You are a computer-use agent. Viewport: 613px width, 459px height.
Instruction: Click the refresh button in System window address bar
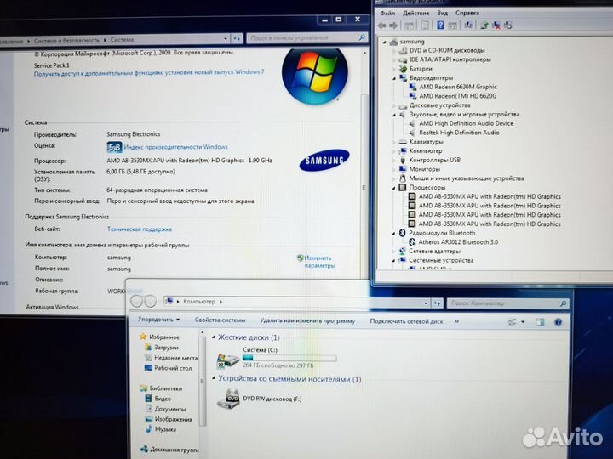point(237,38)
